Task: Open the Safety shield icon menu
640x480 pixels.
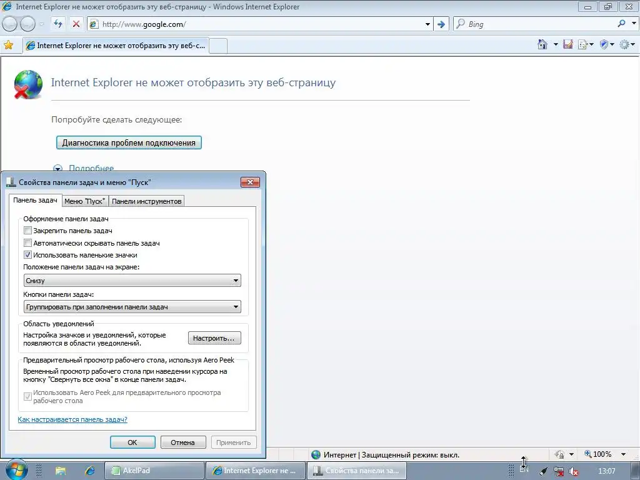Action: tap(604, 44)
